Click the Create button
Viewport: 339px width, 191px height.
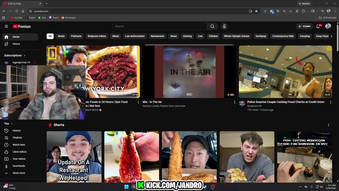(304, 26)
